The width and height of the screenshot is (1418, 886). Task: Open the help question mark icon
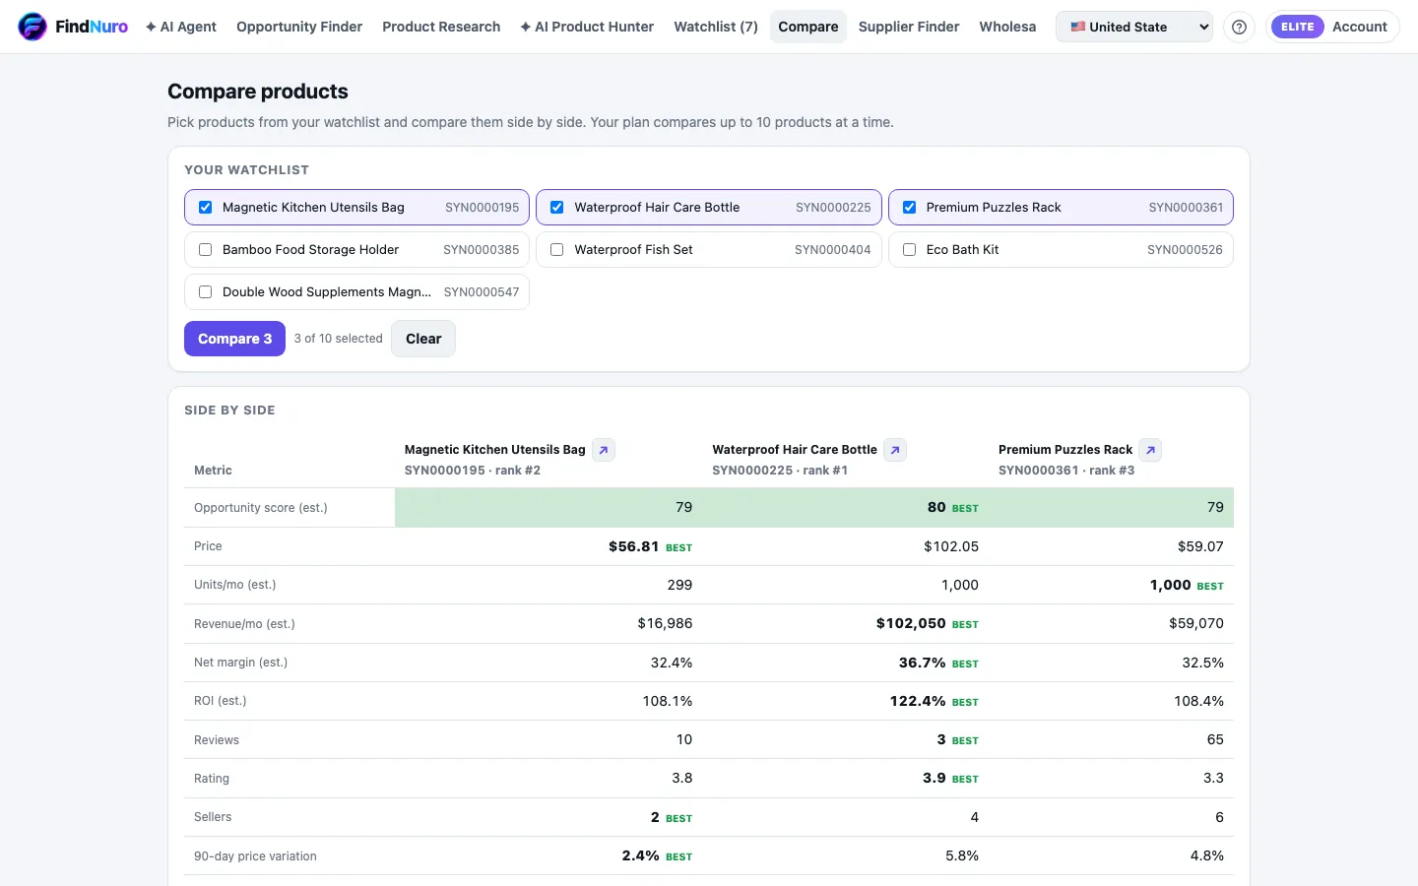[1239, 27]
